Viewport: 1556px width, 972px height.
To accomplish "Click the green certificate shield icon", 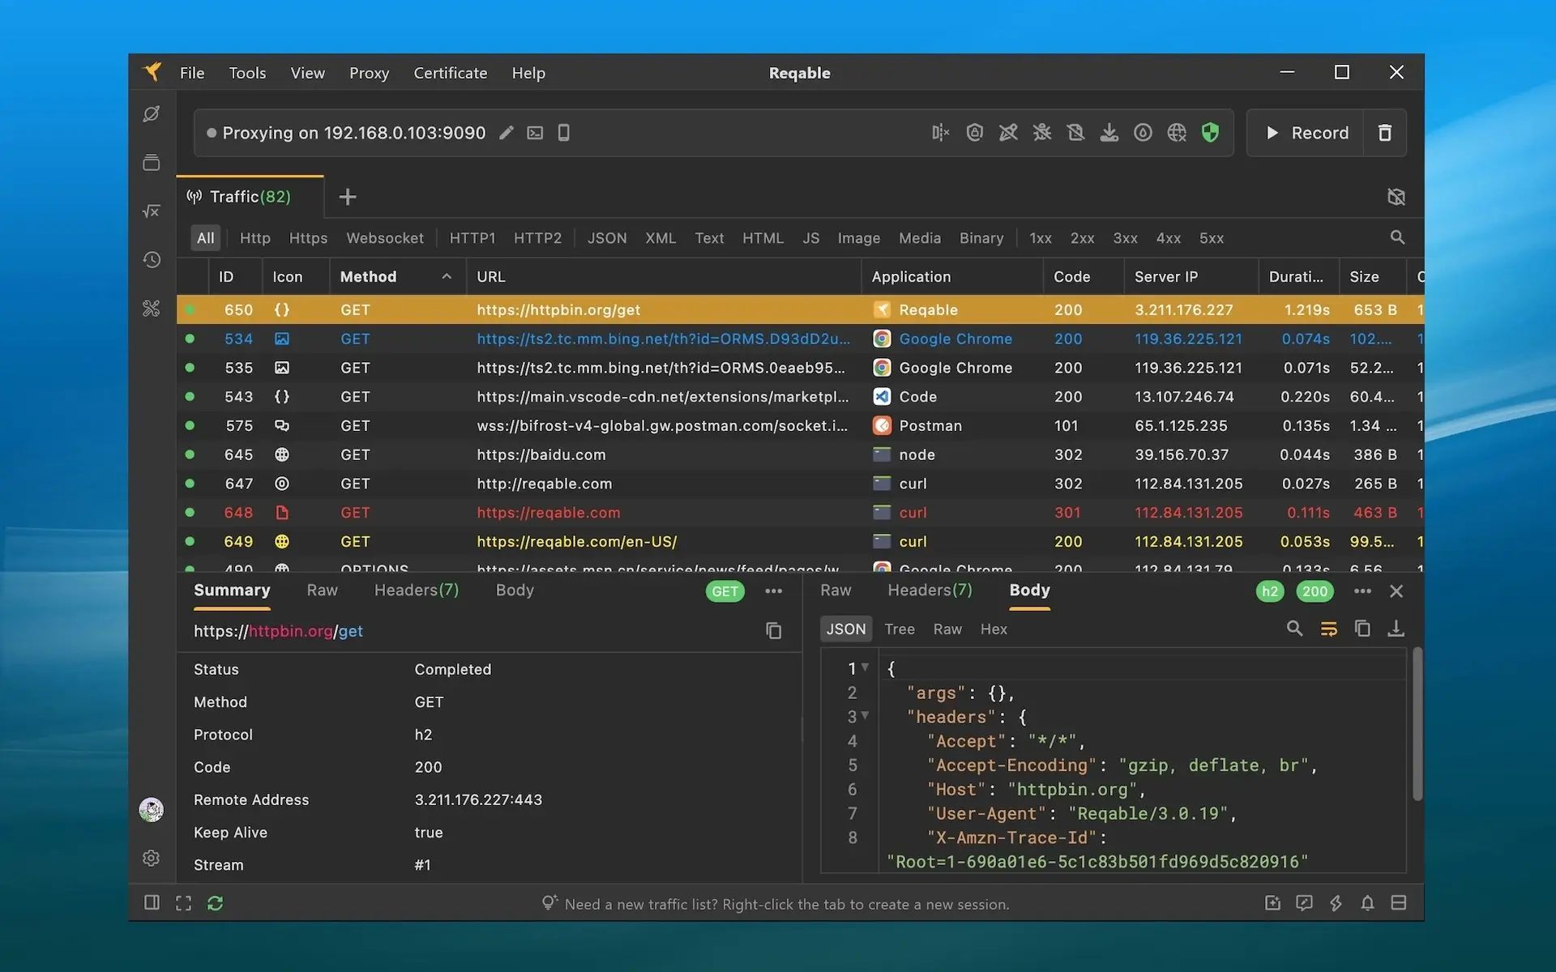I will (x=1210, y=132).
